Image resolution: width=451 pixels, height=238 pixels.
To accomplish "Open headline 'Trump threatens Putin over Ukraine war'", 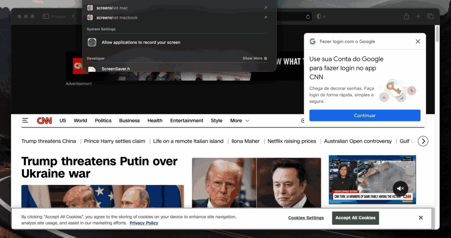I will [x=99, y=167].
